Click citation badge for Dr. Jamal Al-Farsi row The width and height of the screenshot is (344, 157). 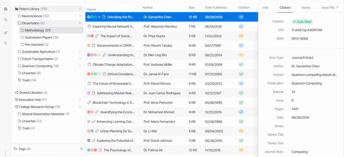coord(241,74)
